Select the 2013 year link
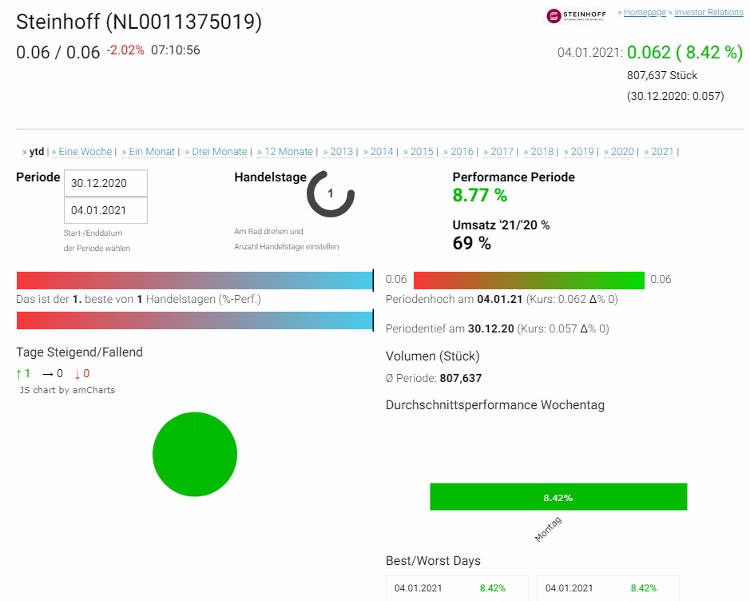The image size is (750, 601). pyautogui.click(x=341, y=152)
